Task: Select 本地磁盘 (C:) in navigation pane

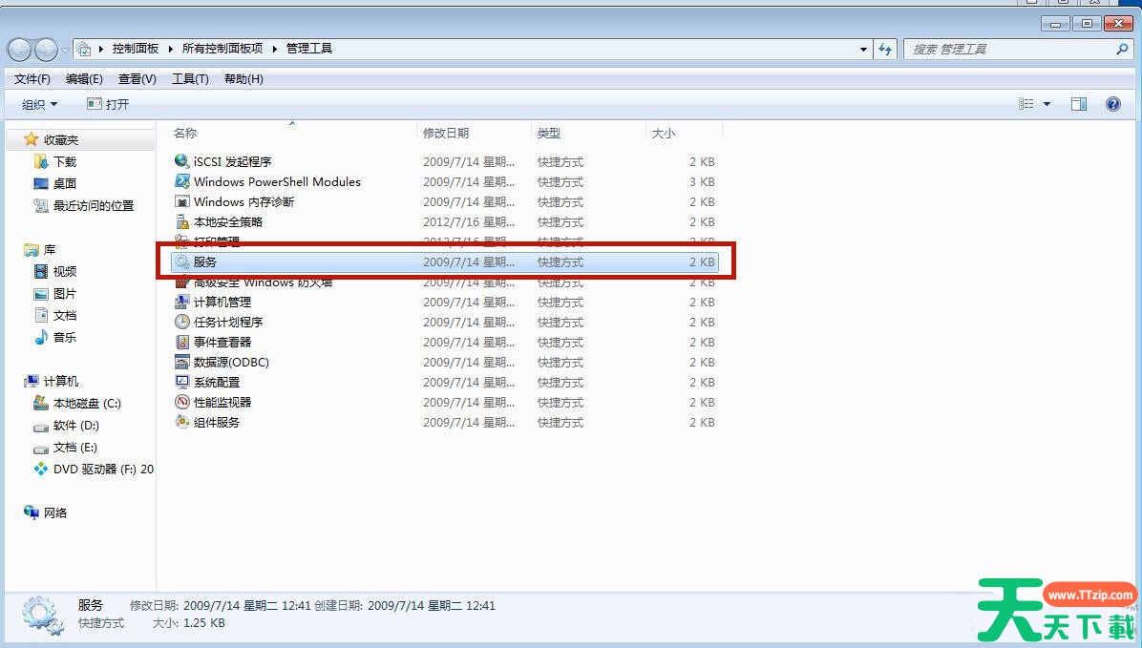Action: [86, 403]
